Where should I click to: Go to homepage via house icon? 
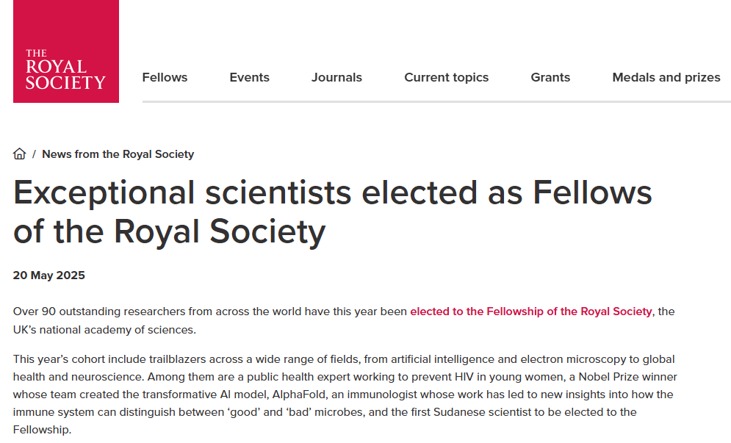tap(20, 154)
